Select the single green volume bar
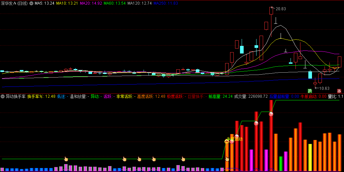The height and width of the screenshot is (172, 344). (x=281, y=164)
